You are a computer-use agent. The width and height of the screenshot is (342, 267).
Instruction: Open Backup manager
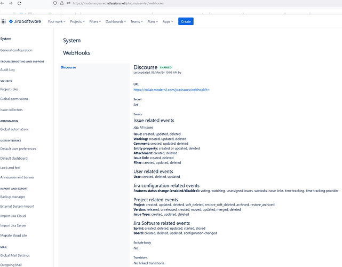pyautogui.click(x=13, y=197)
